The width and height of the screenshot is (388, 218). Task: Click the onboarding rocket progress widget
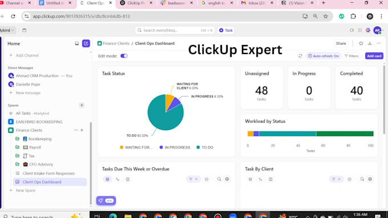(106, 200)
